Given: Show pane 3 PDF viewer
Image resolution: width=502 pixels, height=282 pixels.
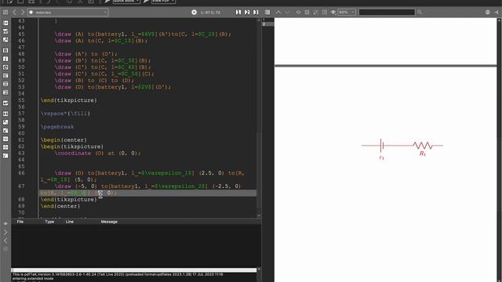Looking at the screenshot, I should coord(256,13).
